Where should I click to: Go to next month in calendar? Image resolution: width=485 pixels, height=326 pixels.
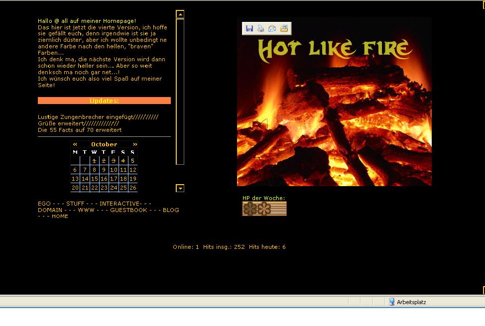(134, 144)
